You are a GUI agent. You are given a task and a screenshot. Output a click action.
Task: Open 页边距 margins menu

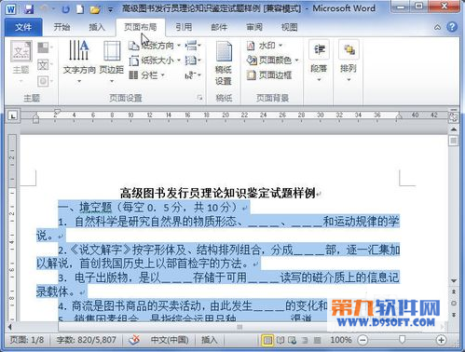pyautogui.click(x=112, y=61)
